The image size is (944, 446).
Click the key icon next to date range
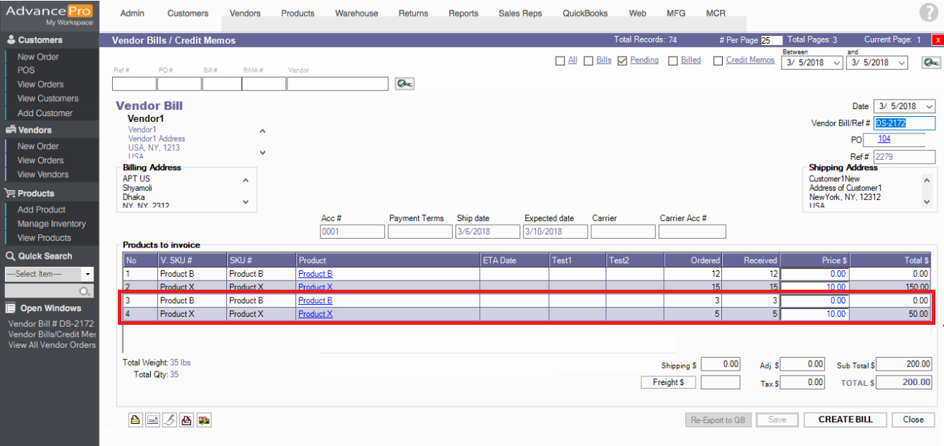click(931, 63)
